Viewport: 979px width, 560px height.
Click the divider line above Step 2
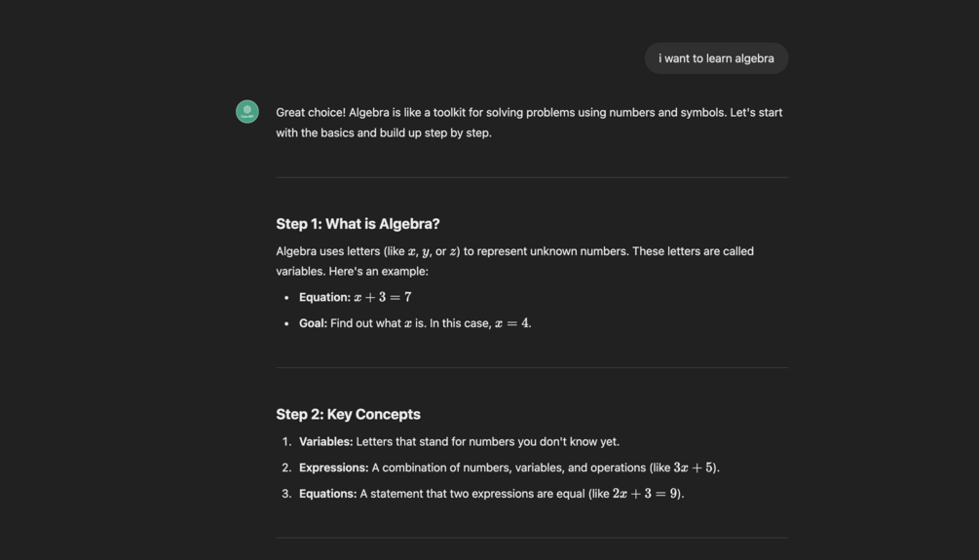point(532,368)
